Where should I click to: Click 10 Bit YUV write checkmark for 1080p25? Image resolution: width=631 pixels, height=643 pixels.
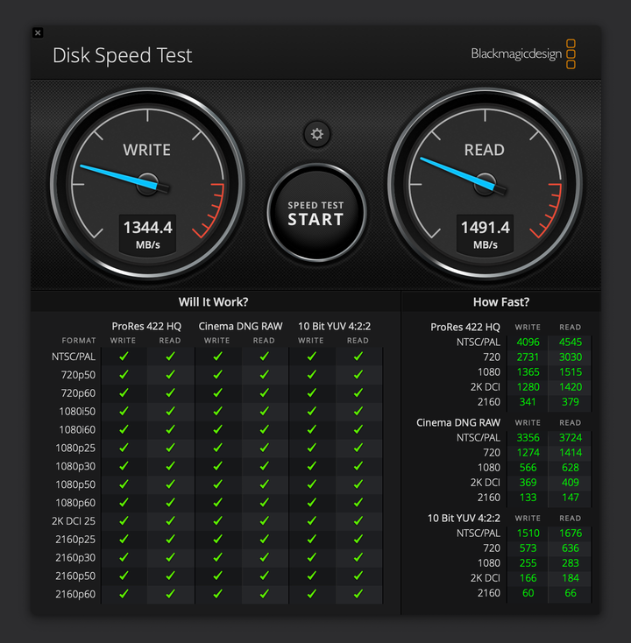pos(311,448)
